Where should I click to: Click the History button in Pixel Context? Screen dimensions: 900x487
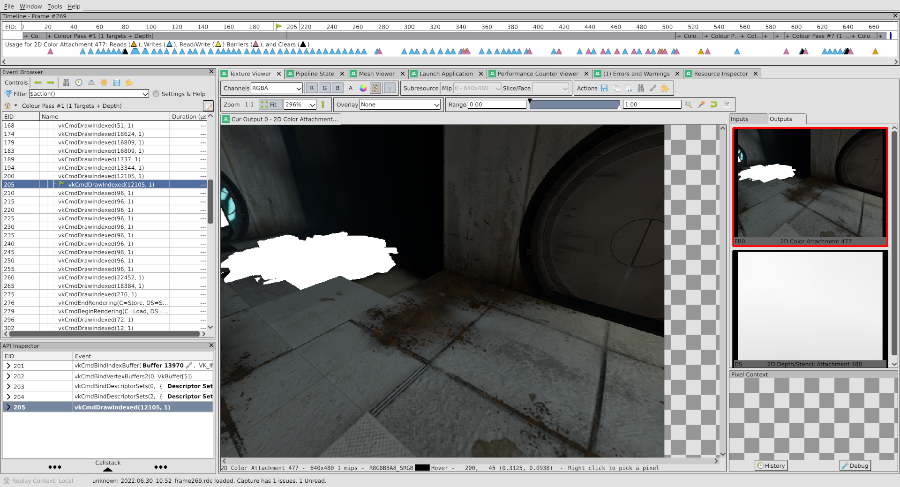[771, 465]
